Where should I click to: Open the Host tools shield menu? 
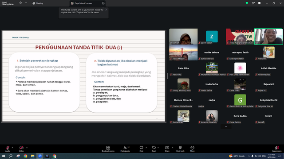[x=180, y=149]
